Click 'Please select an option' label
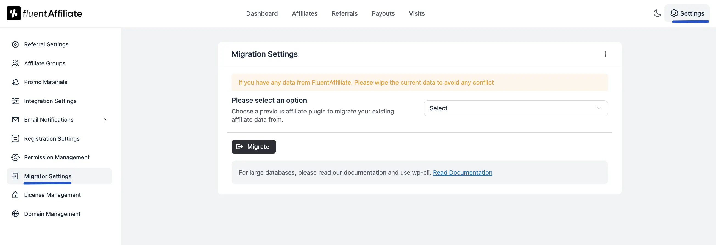 coord(269,100)
